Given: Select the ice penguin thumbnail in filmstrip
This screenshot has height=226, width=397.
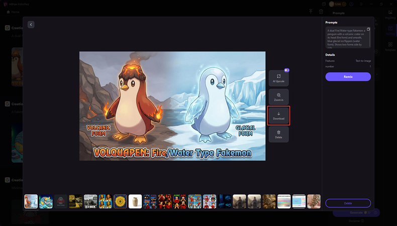Looking at the screenshot, I should pos(31,201).
